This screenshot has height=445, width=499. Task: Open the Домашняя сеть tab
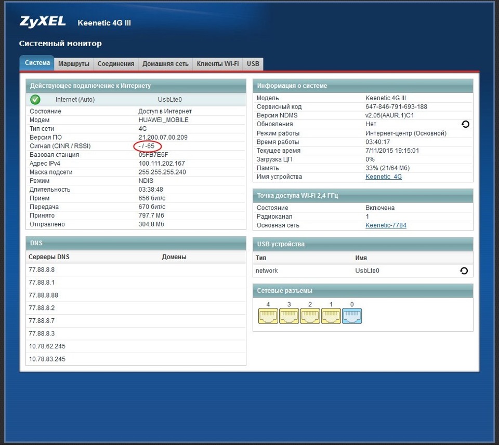tap(165, 63)
